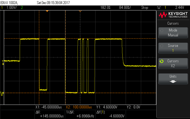The height and width of the screenshot is (119, 190).
Task: Click the gray rotary icon on Source softkey
Action: 161,46
